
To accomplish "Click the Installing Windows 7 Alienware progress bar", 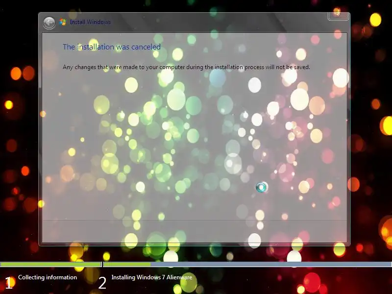I will (x=247, y=264).
